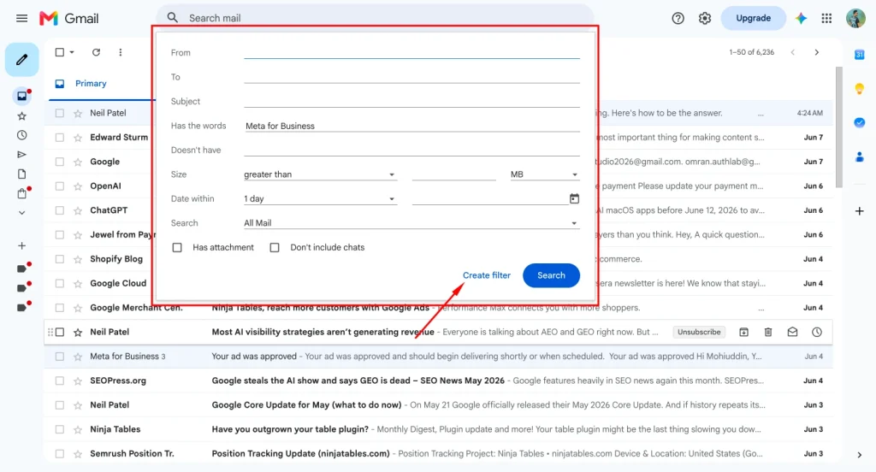The height and width of the screenshot is (472, 876).
Task: Switch to the Primary tab
Action: (91, 83)
